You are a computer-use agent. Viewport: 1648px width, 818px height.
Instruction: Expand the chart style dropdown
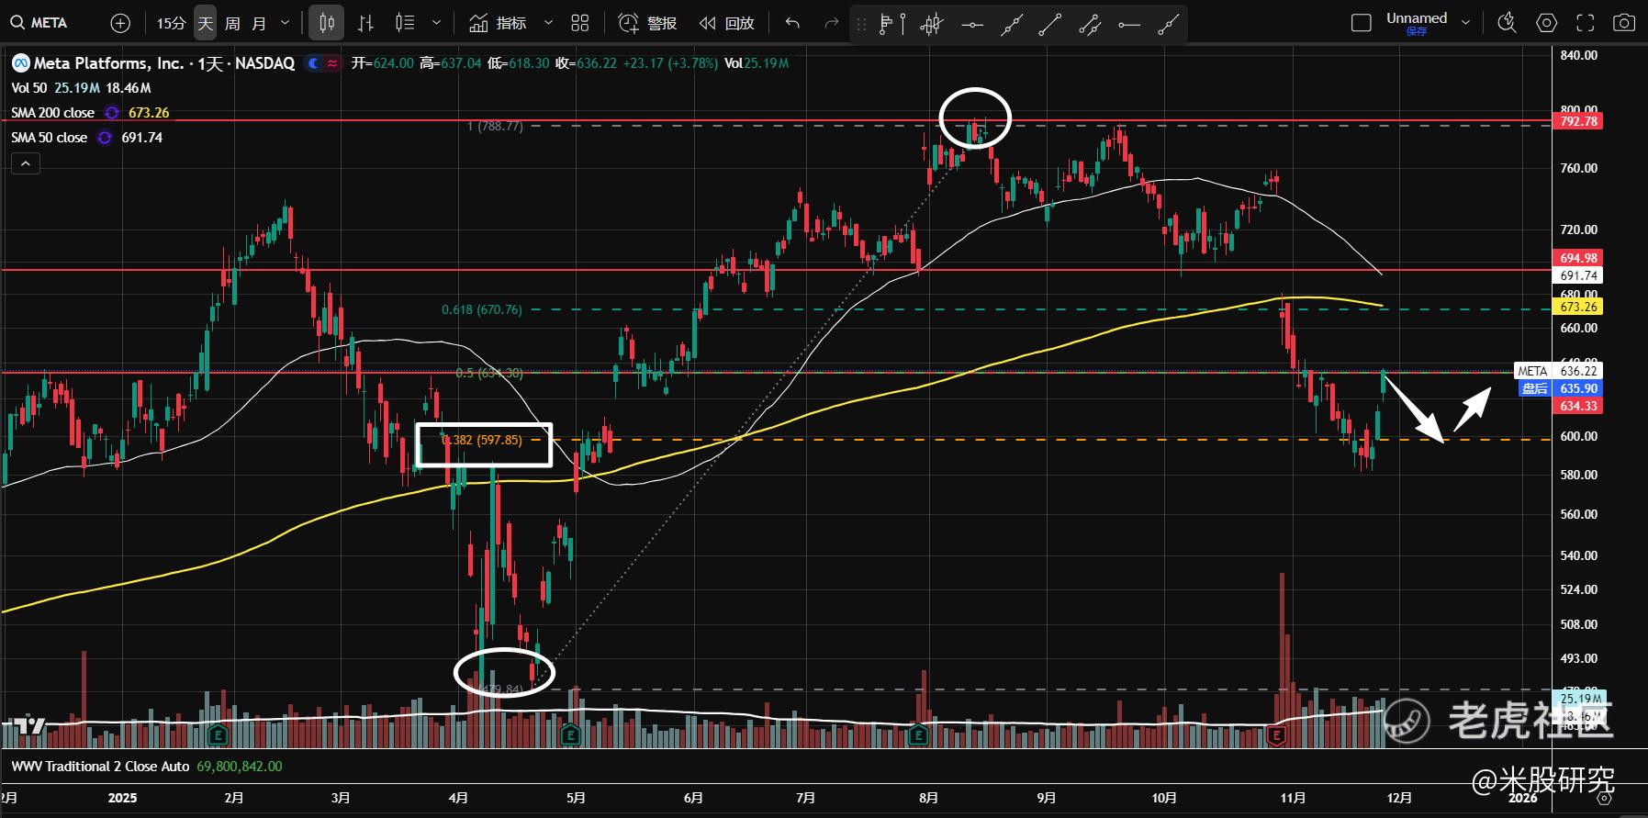437,23
